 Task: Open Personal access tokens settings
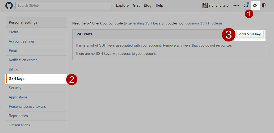pyautogui.click(x=36, y=107)
